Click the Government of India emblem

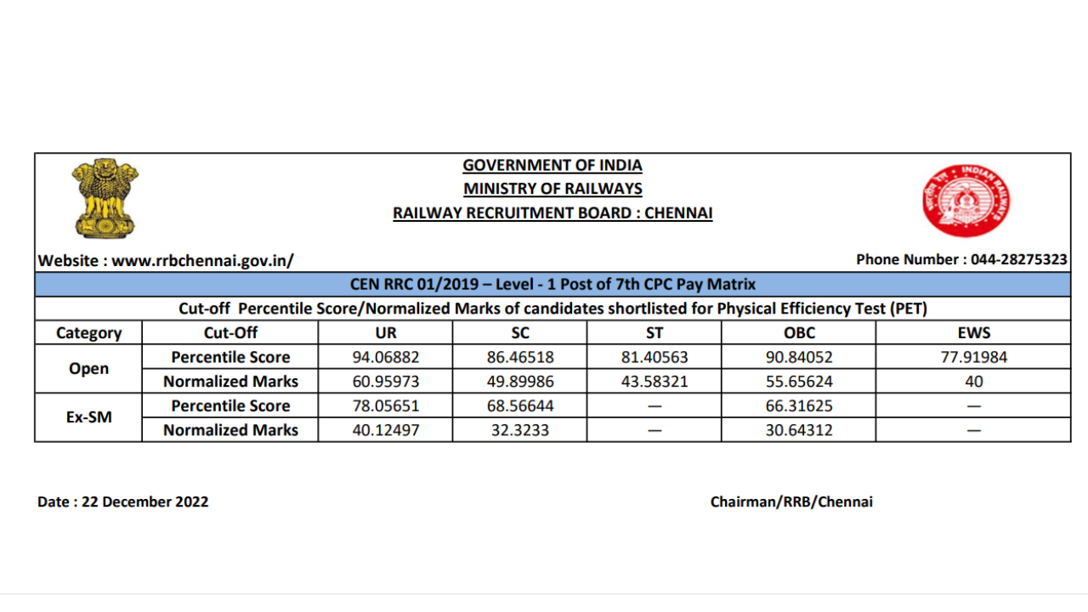105,198
